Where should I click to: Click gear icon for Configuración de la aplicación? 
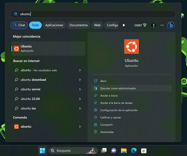click(x=96, y=110)
